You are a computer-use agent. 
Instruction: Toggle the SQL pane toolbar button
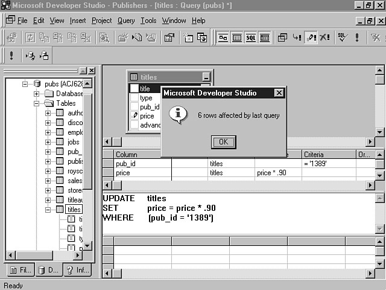point(250,37)
